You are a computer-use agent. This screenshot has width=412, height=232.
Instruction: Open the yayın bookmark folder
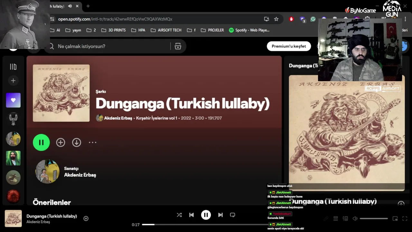point(73,30)
